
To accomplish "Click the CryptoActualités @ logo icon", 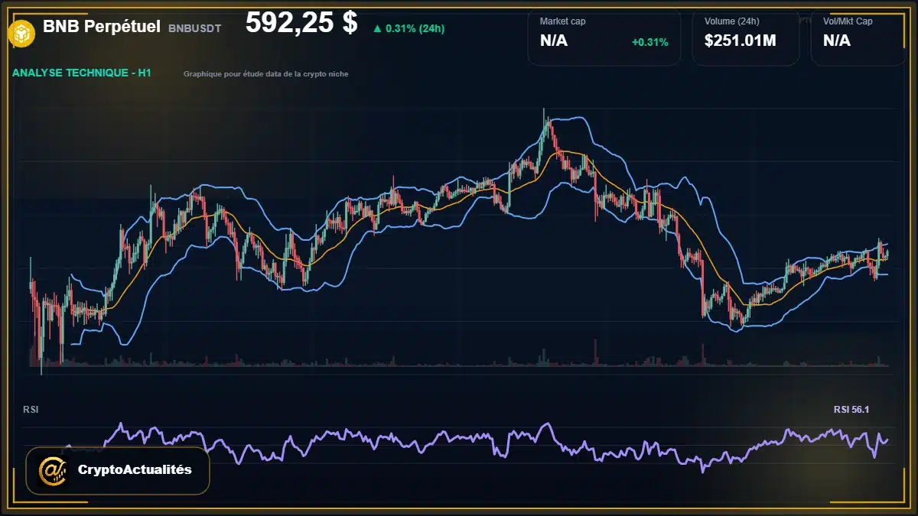I will point(54,470).
